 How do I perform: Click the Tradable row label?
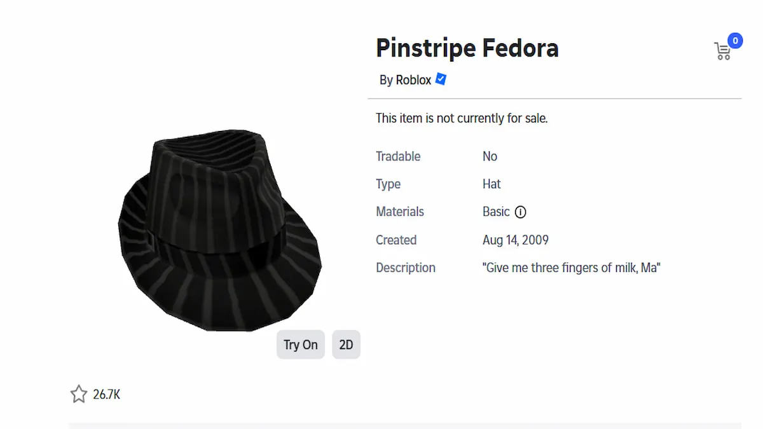(x=398, y=156)
